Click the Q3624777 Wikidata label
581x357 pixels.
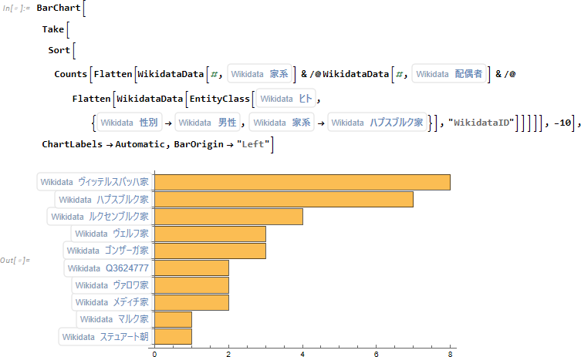click(107, 268)
